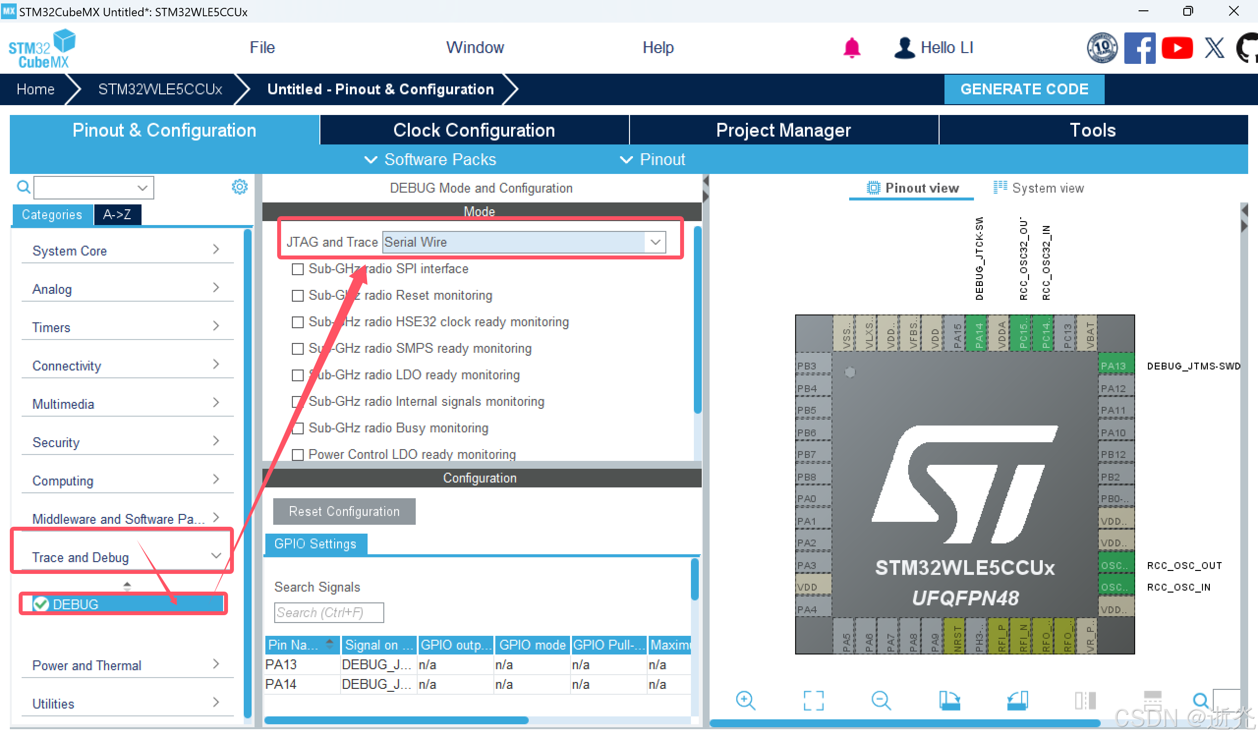Image resolution: width=1258 pixels, height=739 pixels.
Task: Switch to Tools tab
Action: click(1093, 130)
